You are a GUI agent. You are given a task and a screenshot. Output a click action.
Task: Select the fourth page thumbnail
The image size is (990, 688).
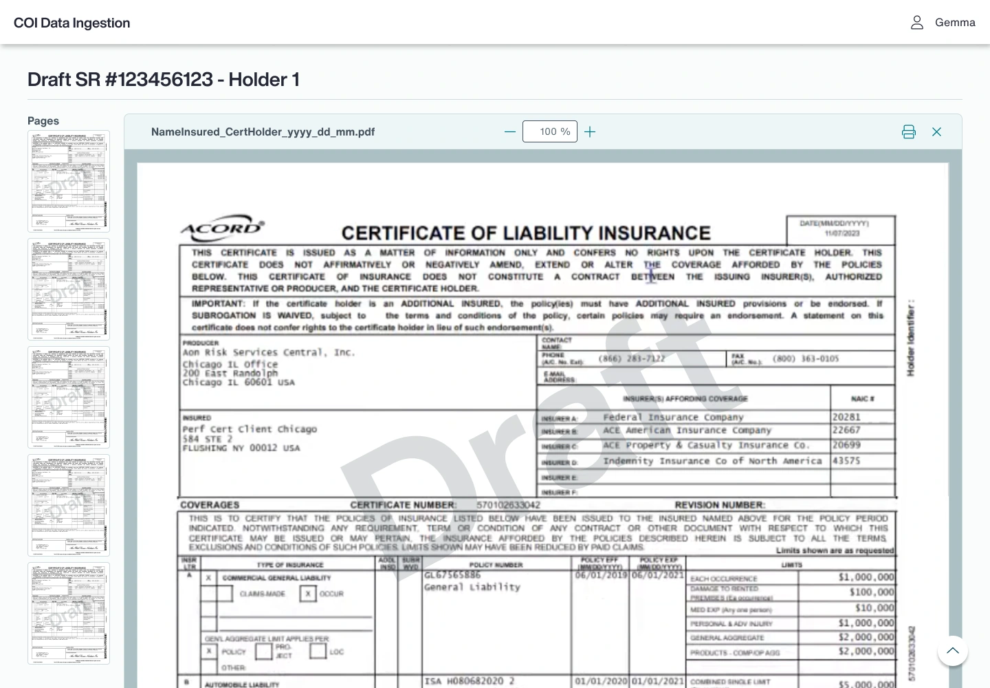[69, 506]
